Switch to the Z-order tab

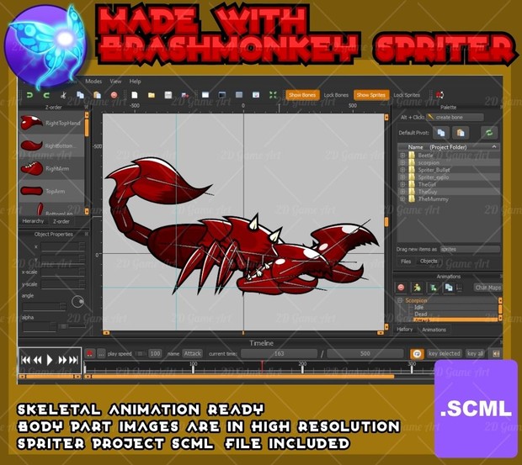click(61, 221)
